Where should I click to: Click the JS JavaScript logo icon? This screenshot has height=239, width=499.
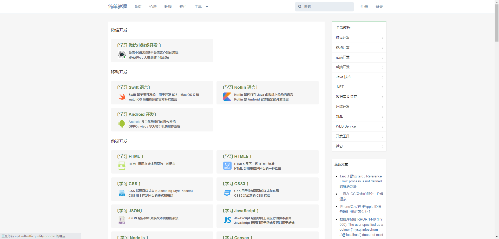(227, 220)
